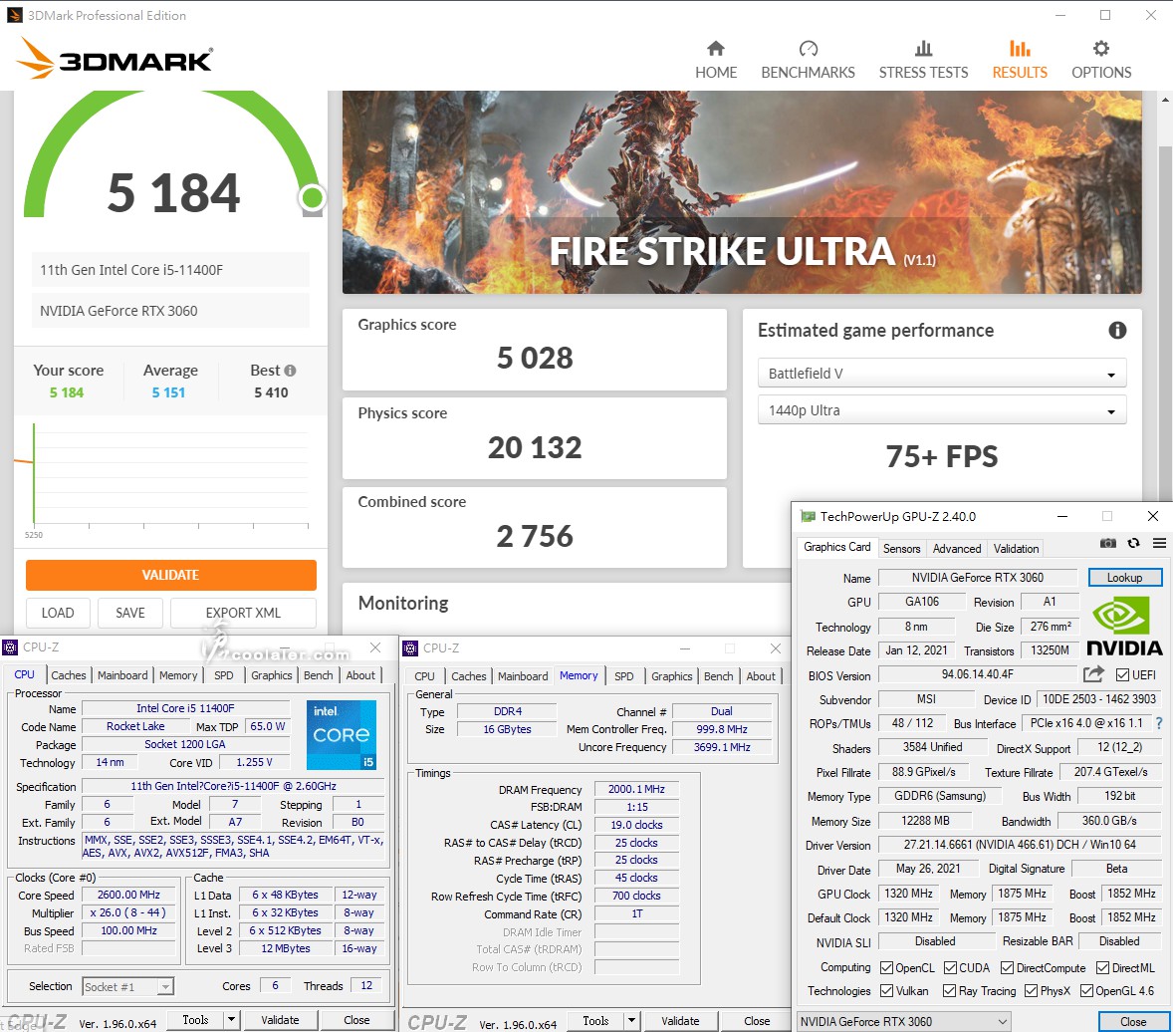The height and width of the screenshot is (1032, 1173).
Task: Click the Intel Core i5 logo in CPU-Z
Action: pyautogui.click(x=342, y=735)
